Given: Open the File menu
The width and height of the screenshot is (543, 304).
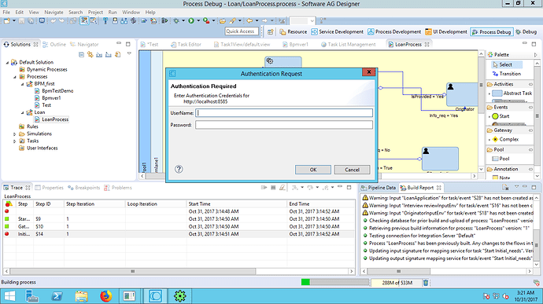Looking at the screenshot, I should pyautogui.click(x=6, y=12).
